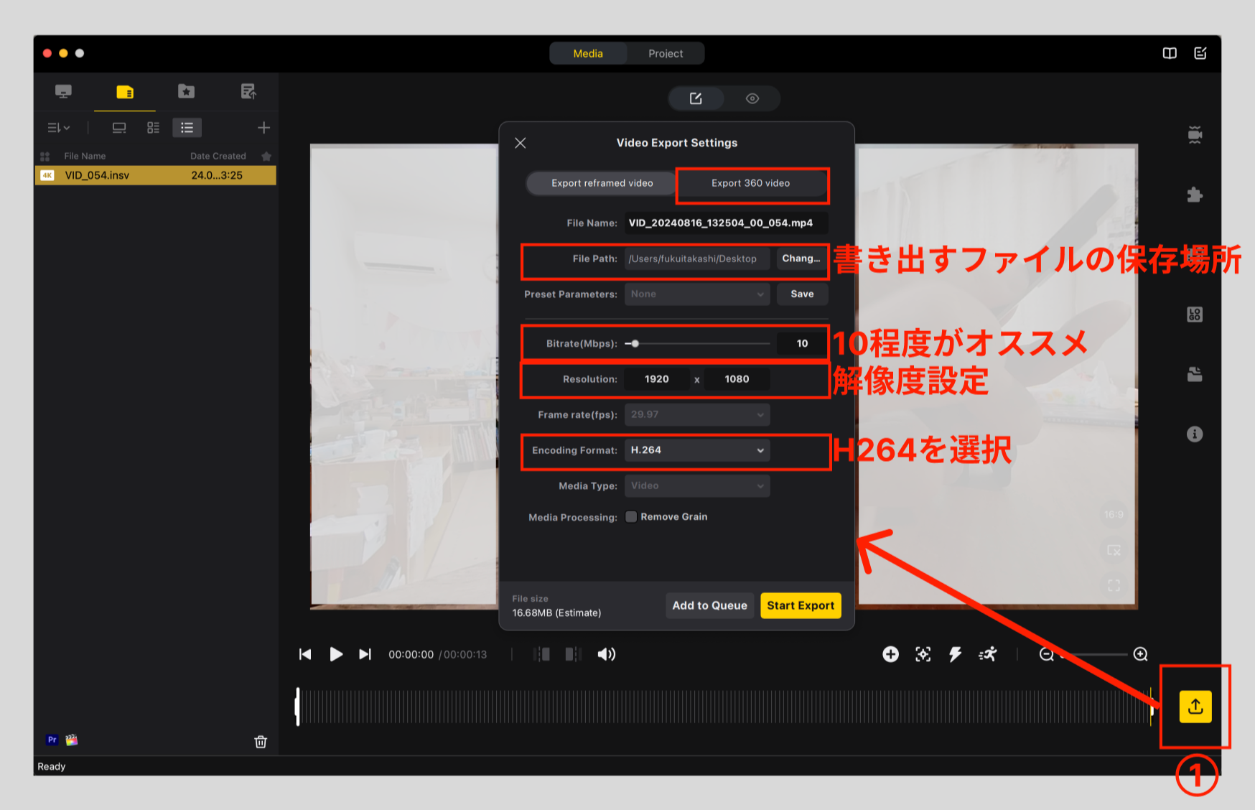Screen dimensions: 1255x810
Task: Click the File Path field
Action: (x=697, y=259)
